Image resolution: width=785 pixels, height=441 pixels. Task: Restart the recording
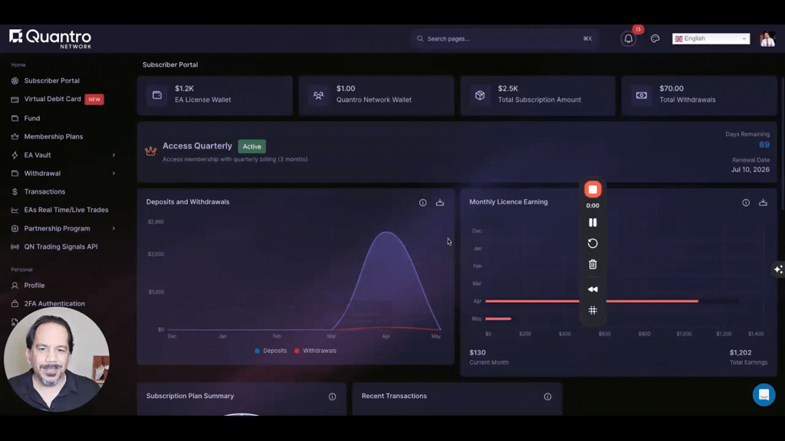click(593, 243)
